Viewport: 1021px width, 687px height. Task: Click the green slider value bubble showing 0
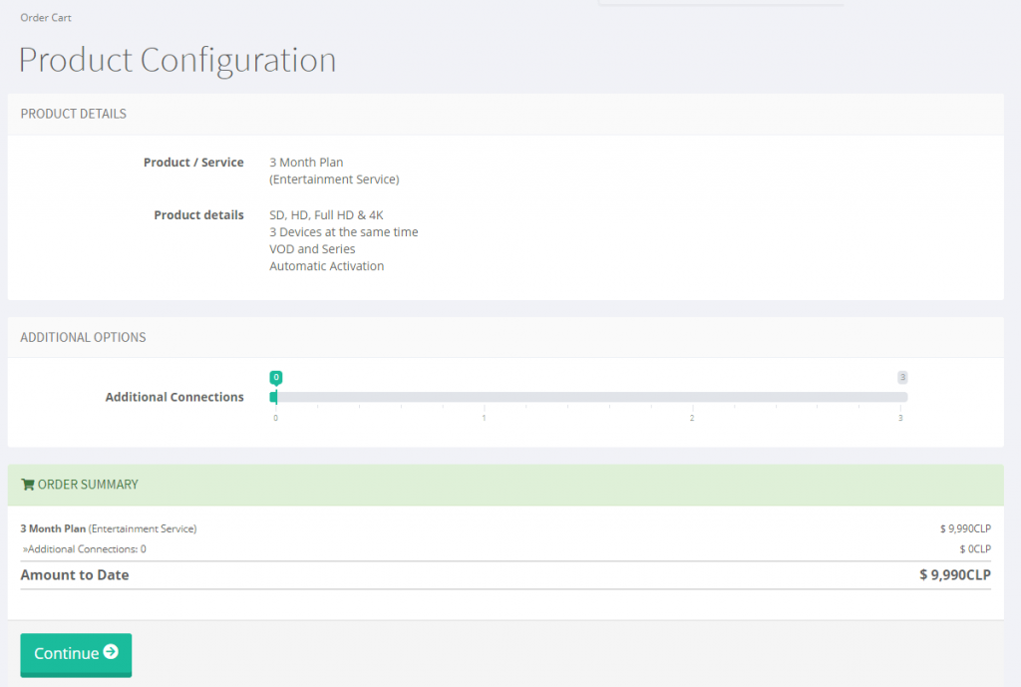276,377
